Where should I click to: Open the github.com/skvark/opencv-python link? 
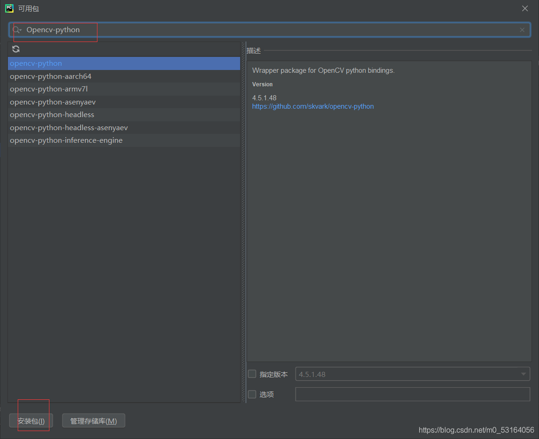coord(313,106)
